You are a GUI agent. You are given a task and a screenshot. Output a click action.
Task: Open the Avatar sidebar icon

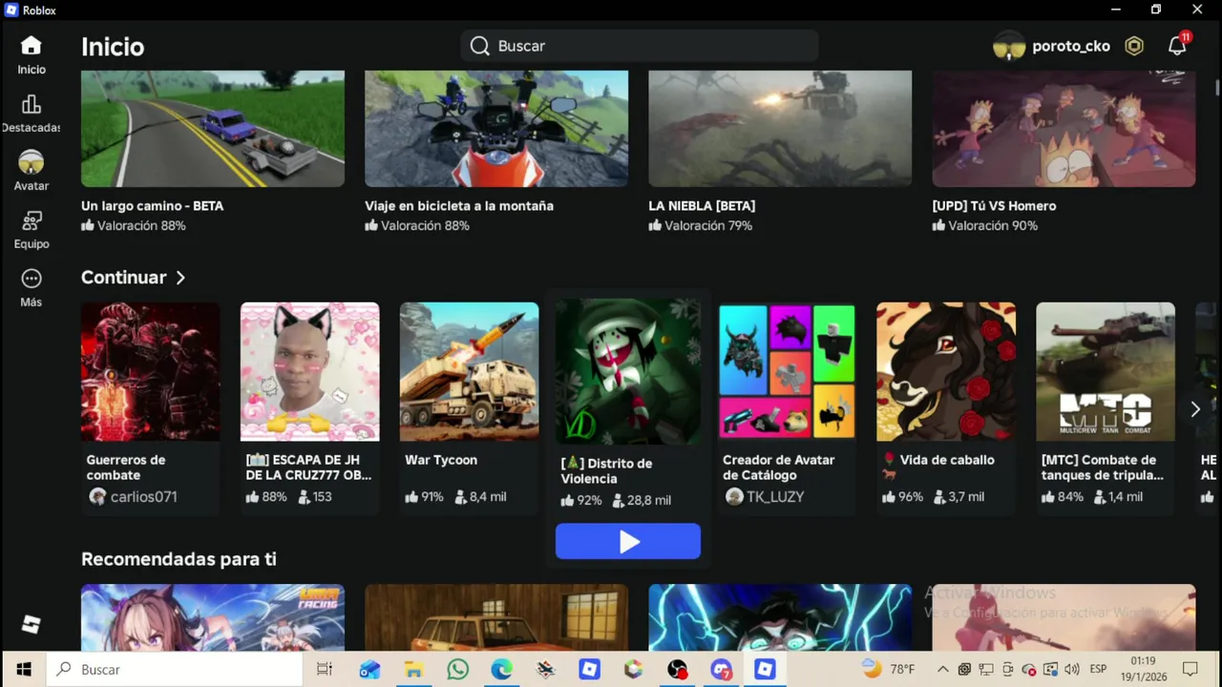tap(31, 162)
